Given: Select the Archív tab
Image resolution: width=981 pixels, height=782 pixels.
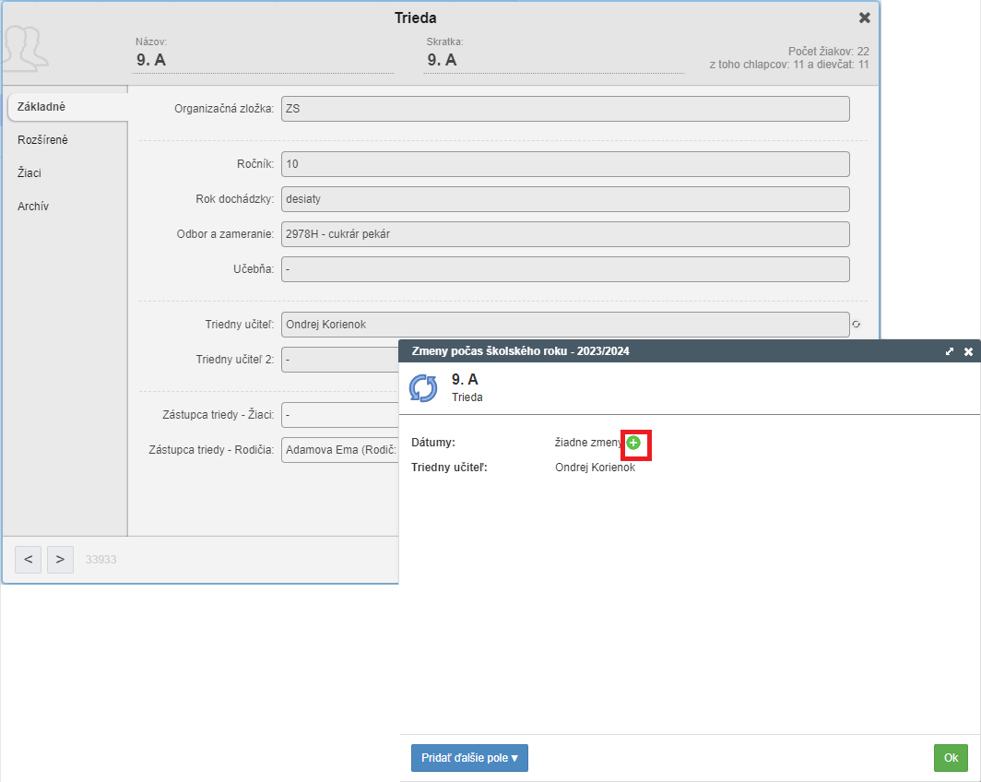Looking at the screenshot, I should pyautogui.click(x=33, y=207).
